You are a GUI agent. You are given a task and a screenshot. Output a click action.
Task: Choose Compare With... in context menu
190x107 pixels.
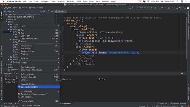pos(39,101)
